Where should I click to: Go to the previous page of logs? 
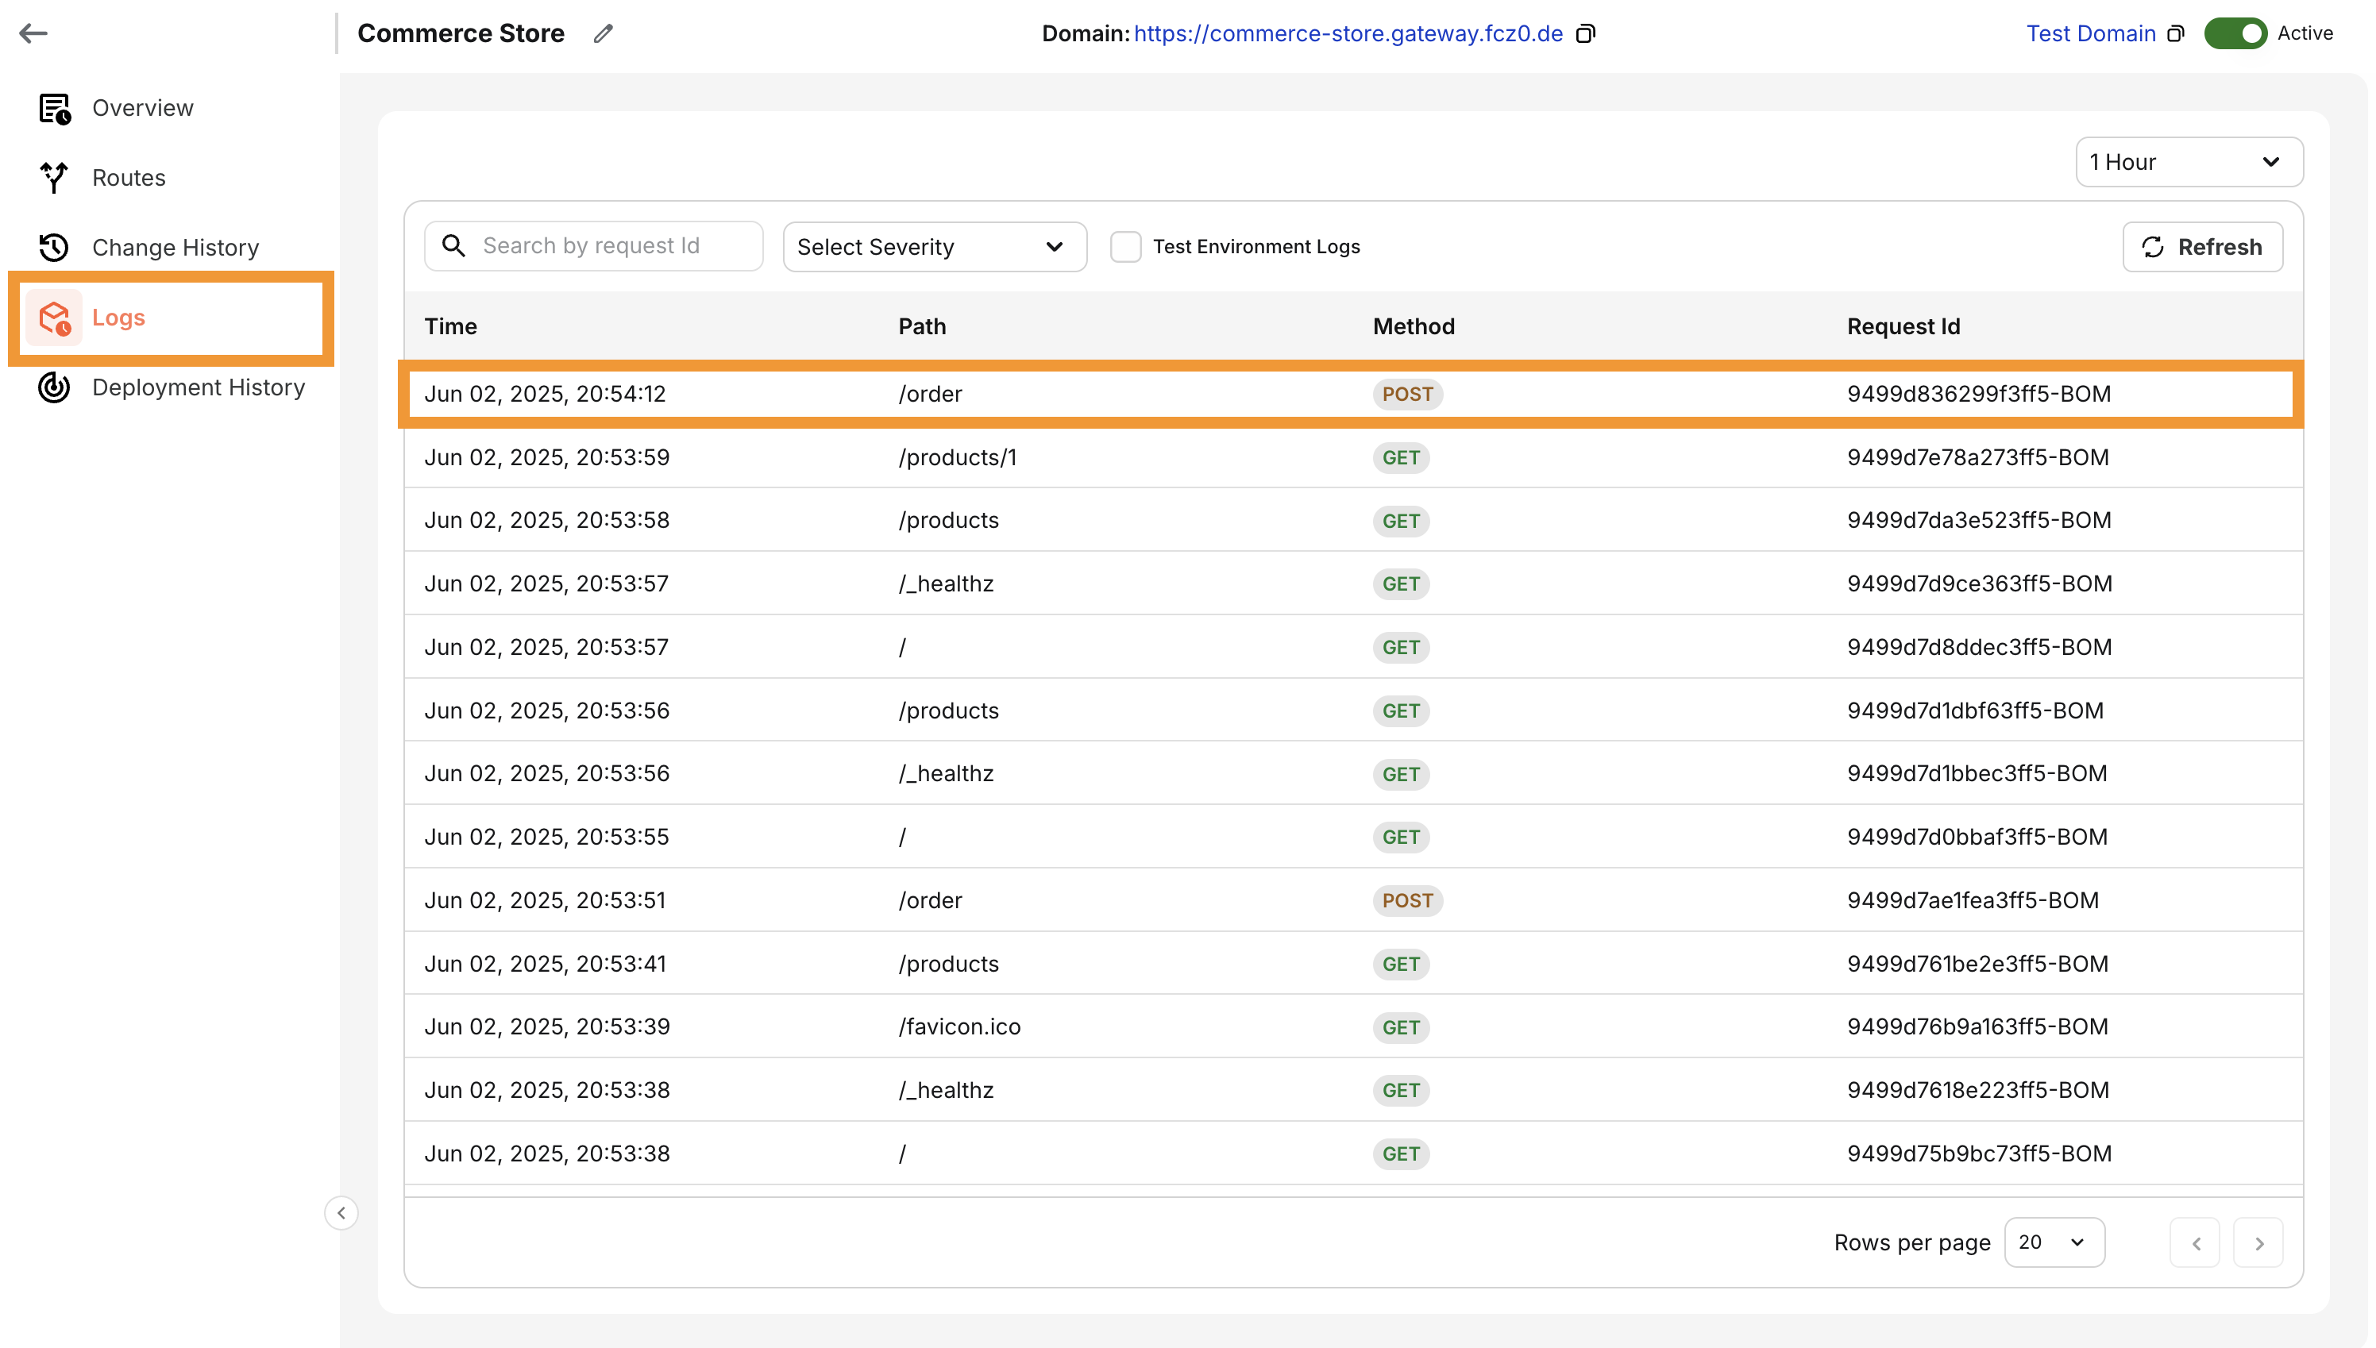2194,1242
